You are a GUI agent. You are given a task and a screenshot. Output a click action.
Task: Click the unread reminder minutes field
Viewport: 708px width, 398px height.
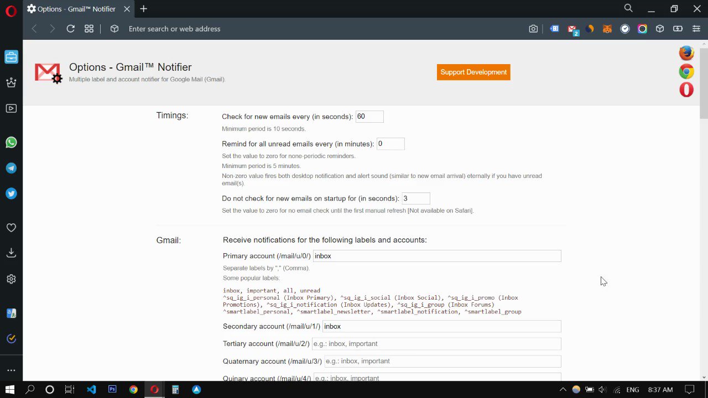tap(391, 144)
